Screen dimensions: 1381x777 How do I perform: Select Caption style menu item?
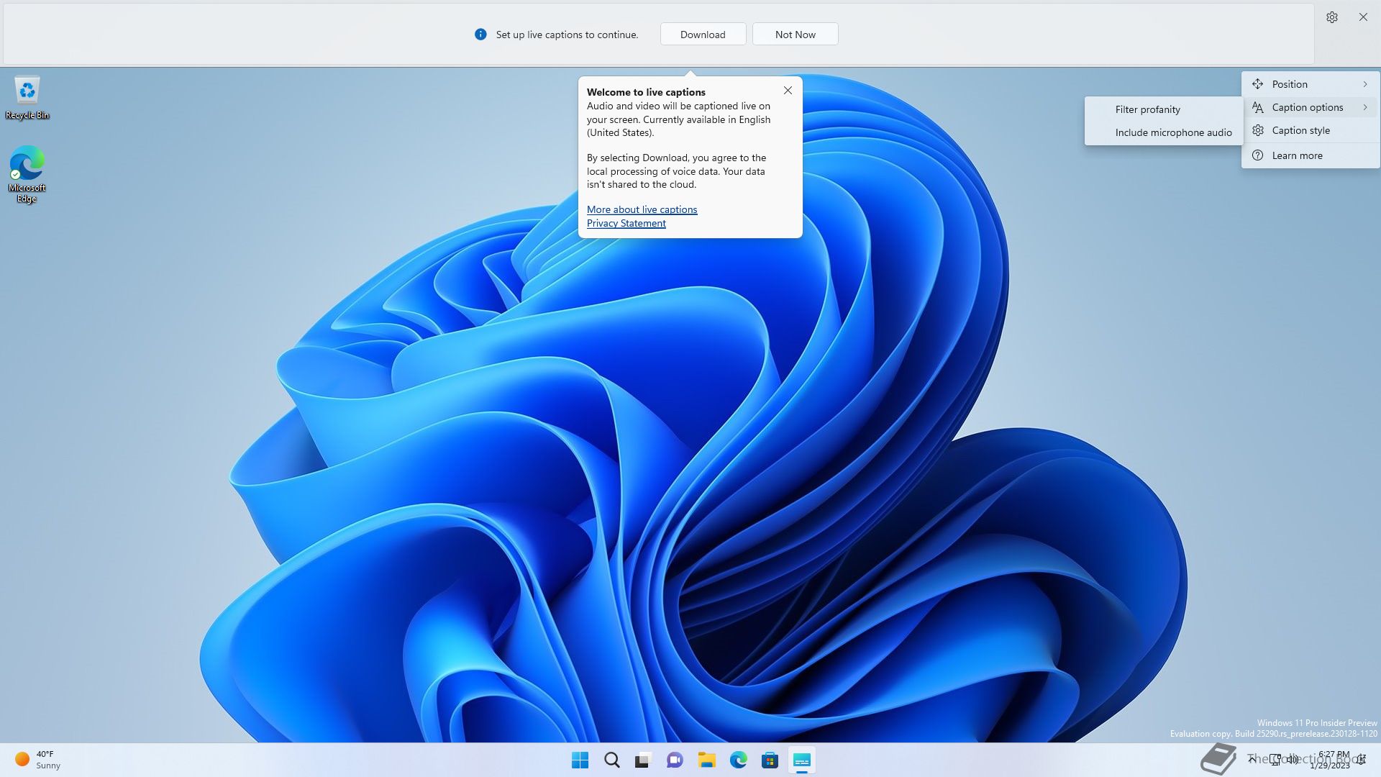pos(1300,130)
